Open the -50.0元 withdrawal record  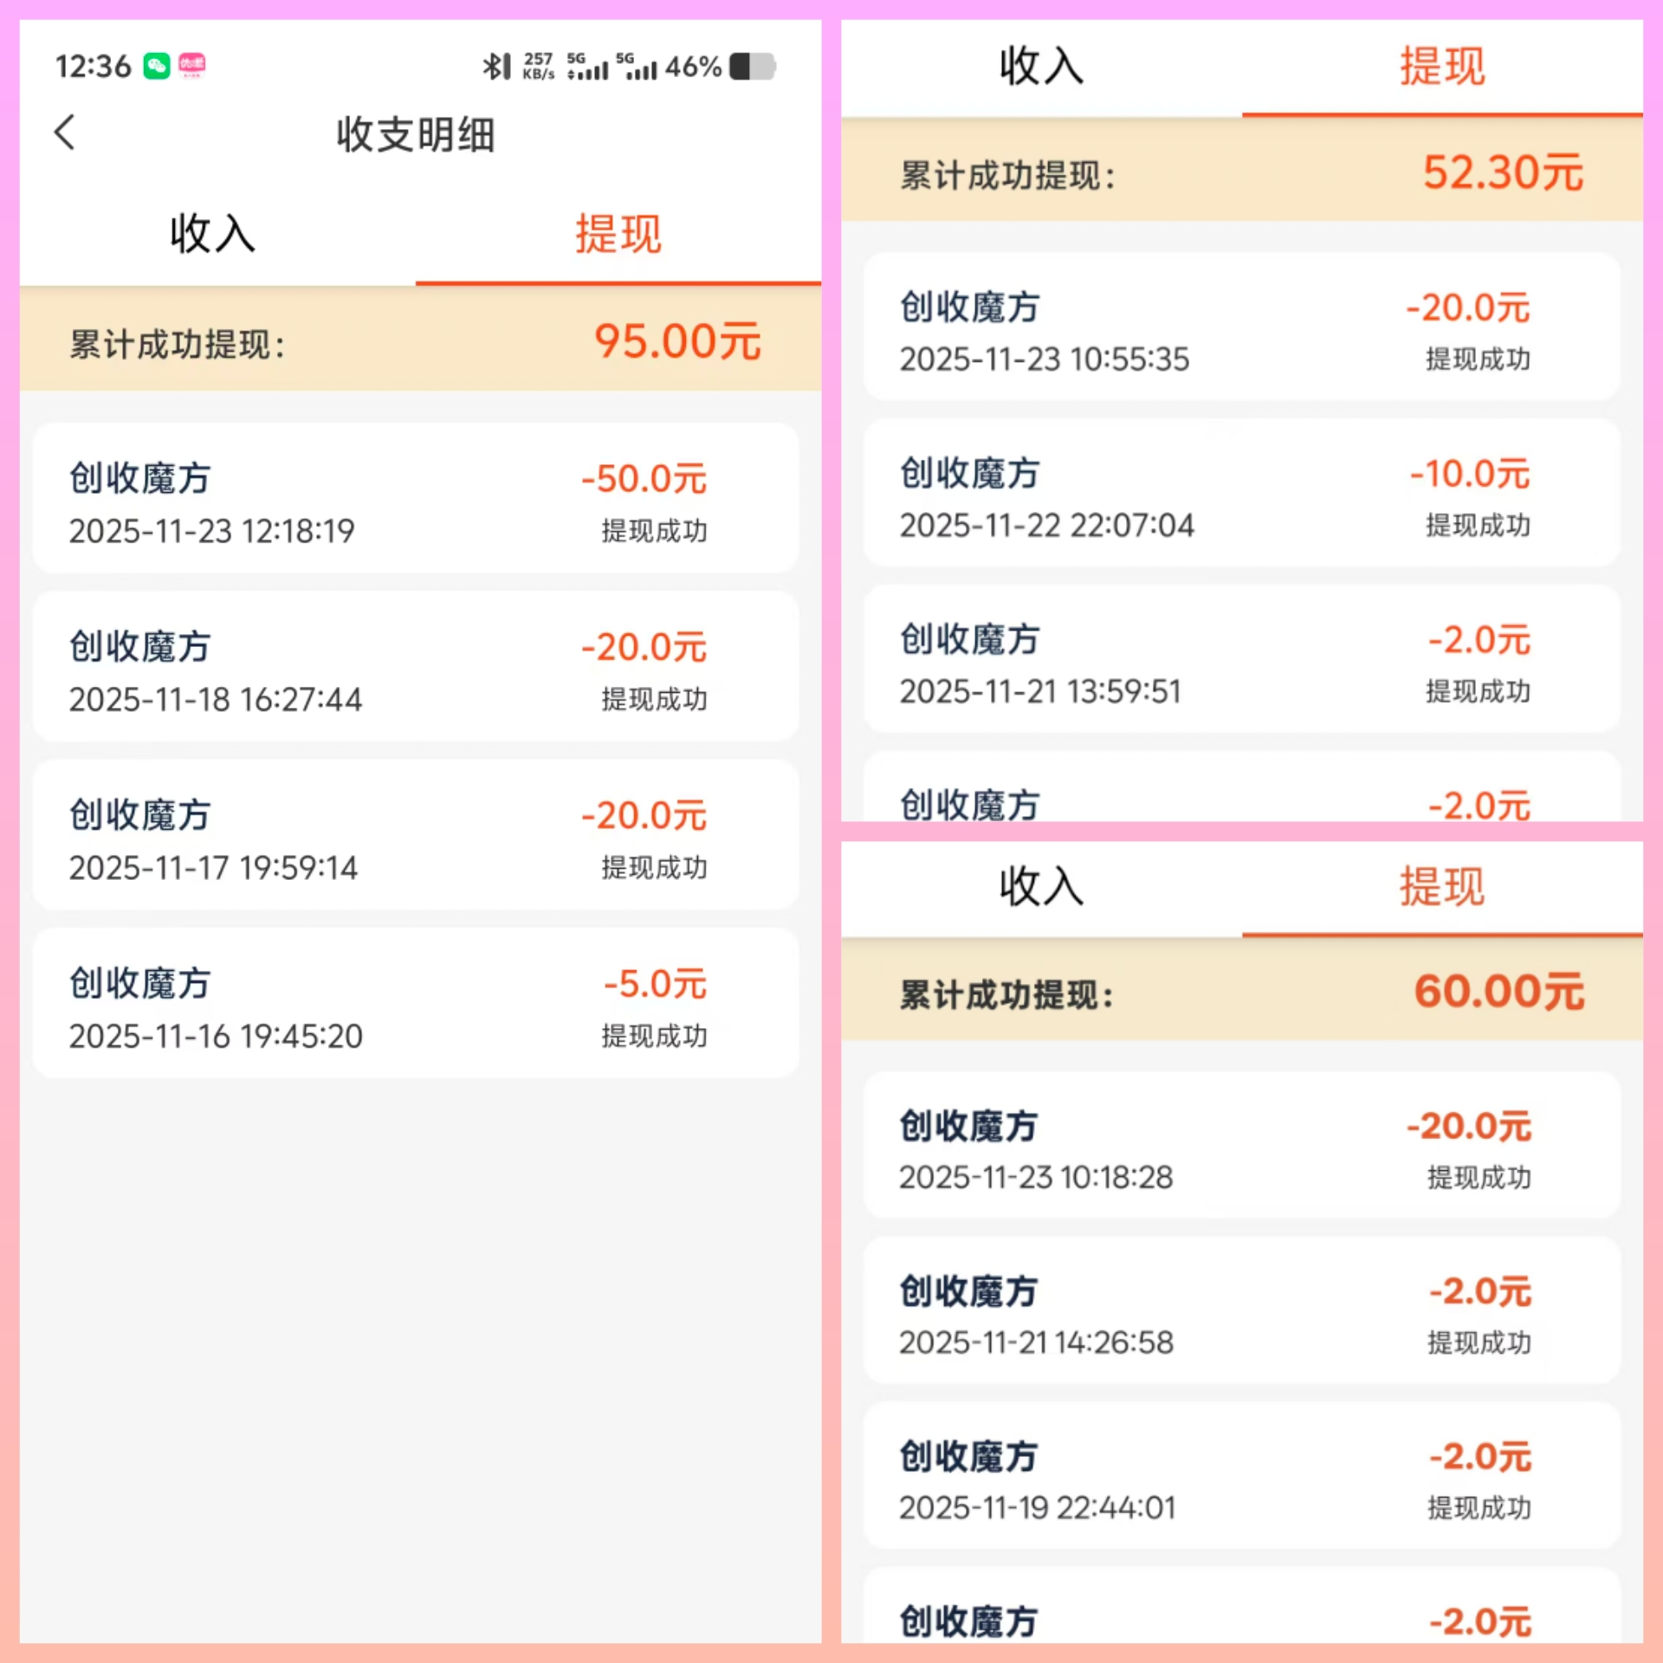click(416, 500)
